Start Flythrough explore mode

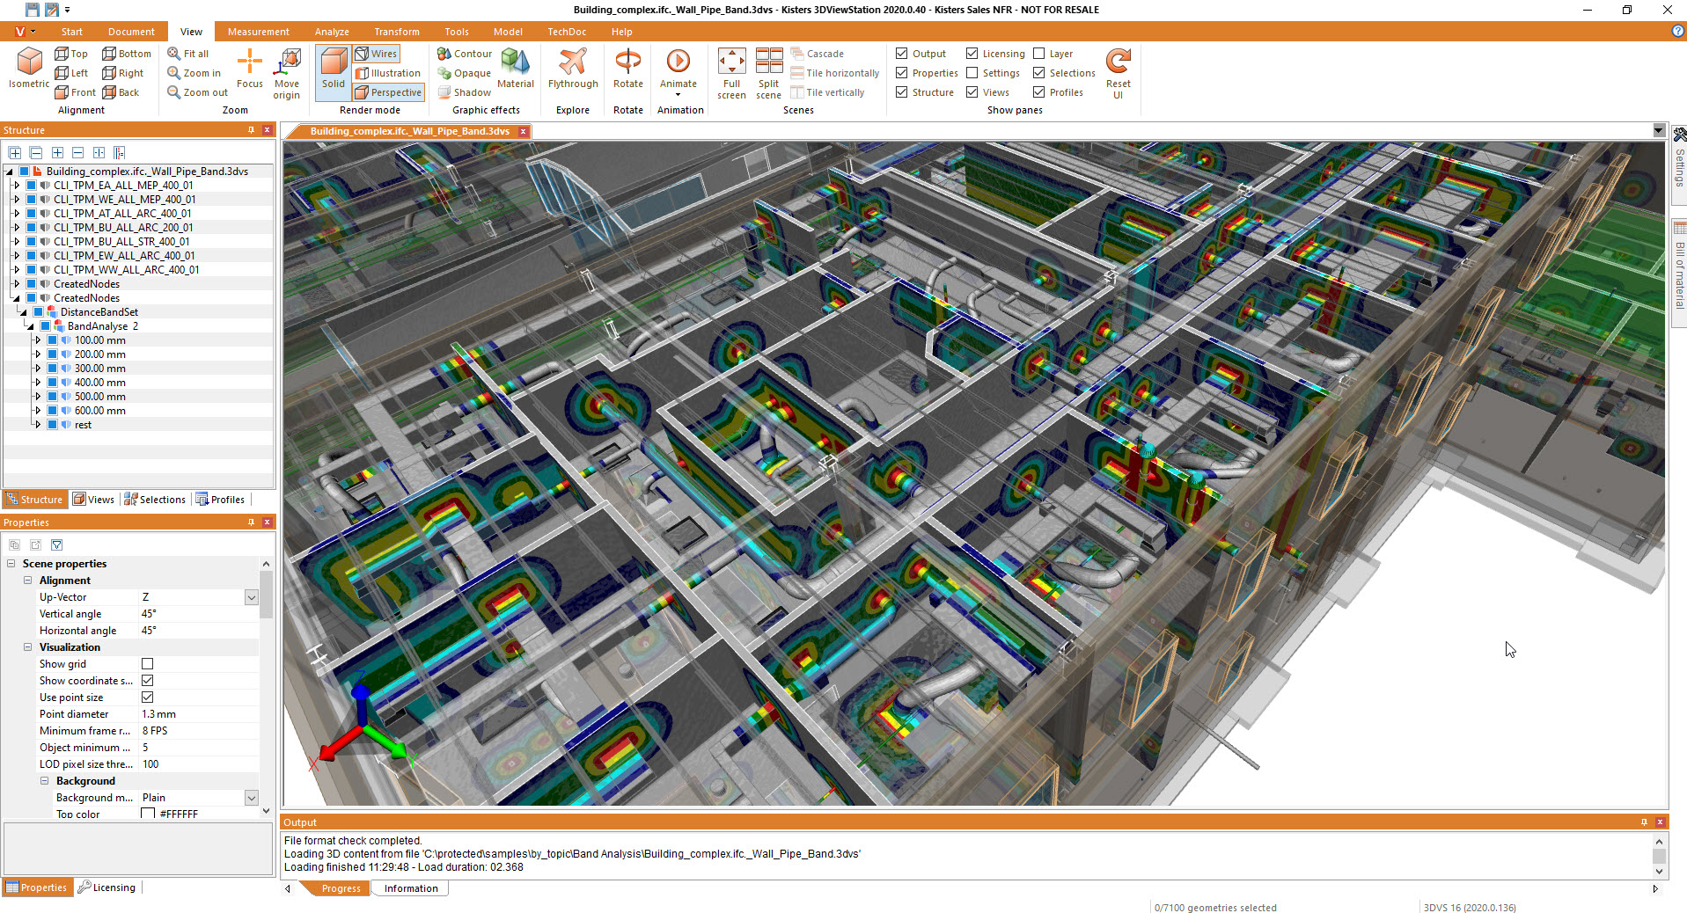coord(573,69)
